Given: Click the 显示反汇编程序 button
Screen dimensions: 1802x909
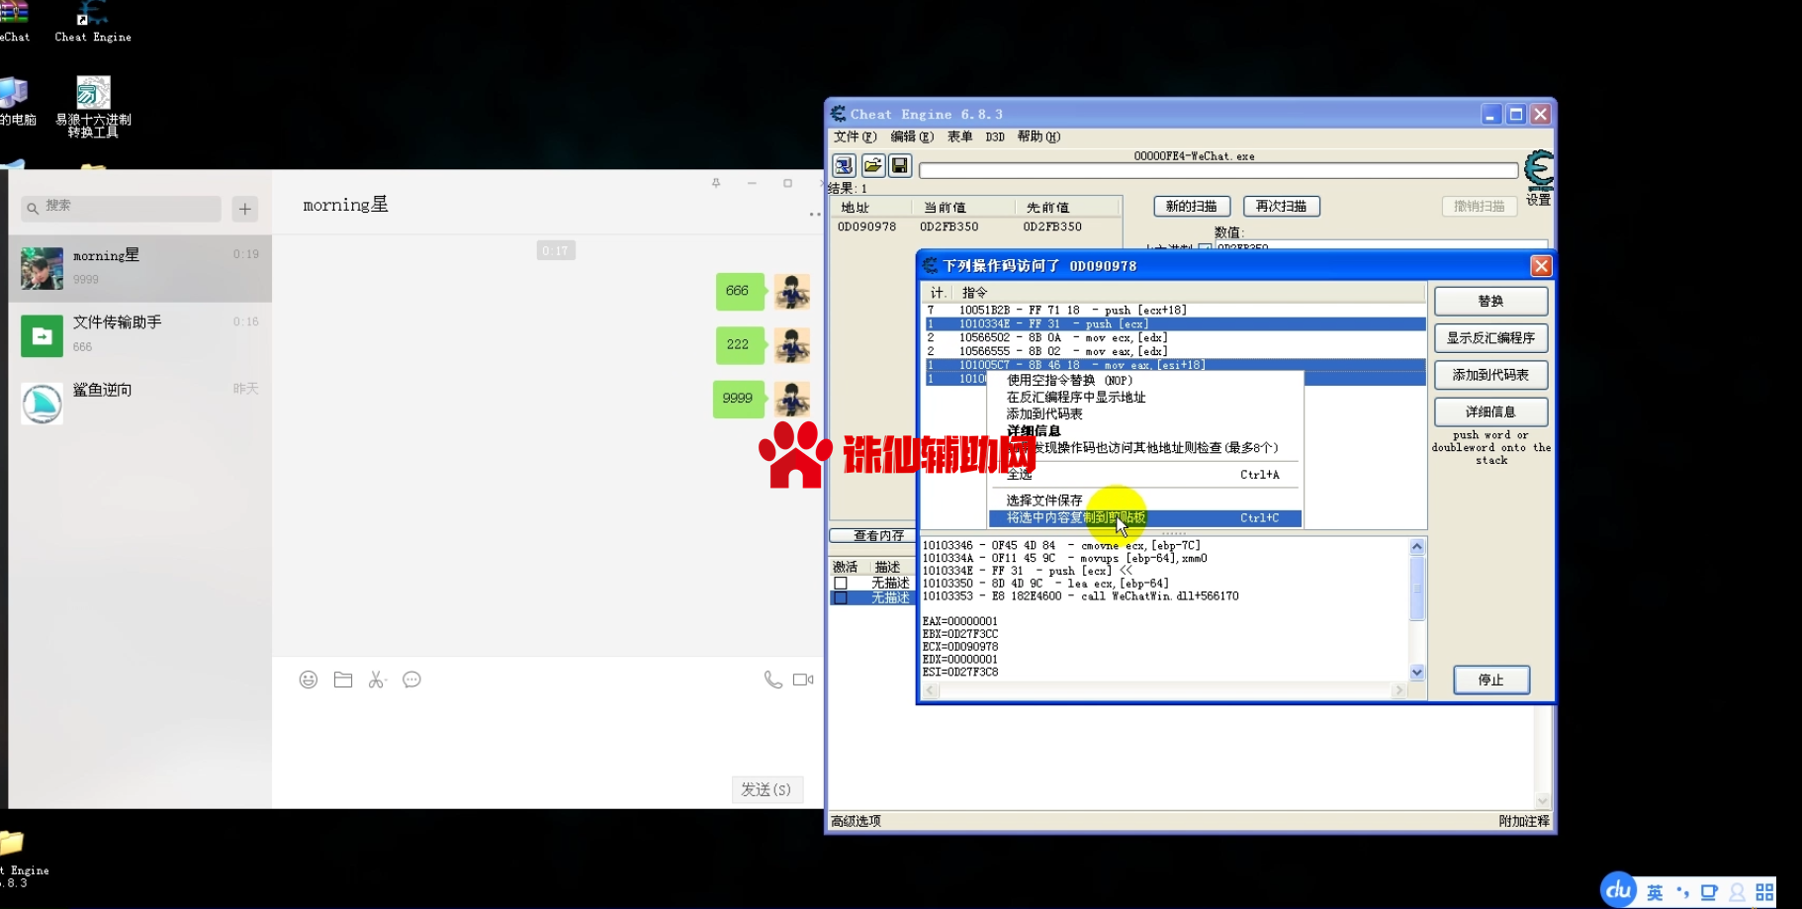Looking at the screenshot, I should tap(1490, 337).
